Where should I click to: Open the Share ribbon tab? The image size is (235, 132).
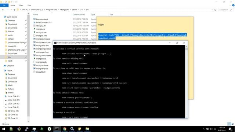click(x=21, y=5)
